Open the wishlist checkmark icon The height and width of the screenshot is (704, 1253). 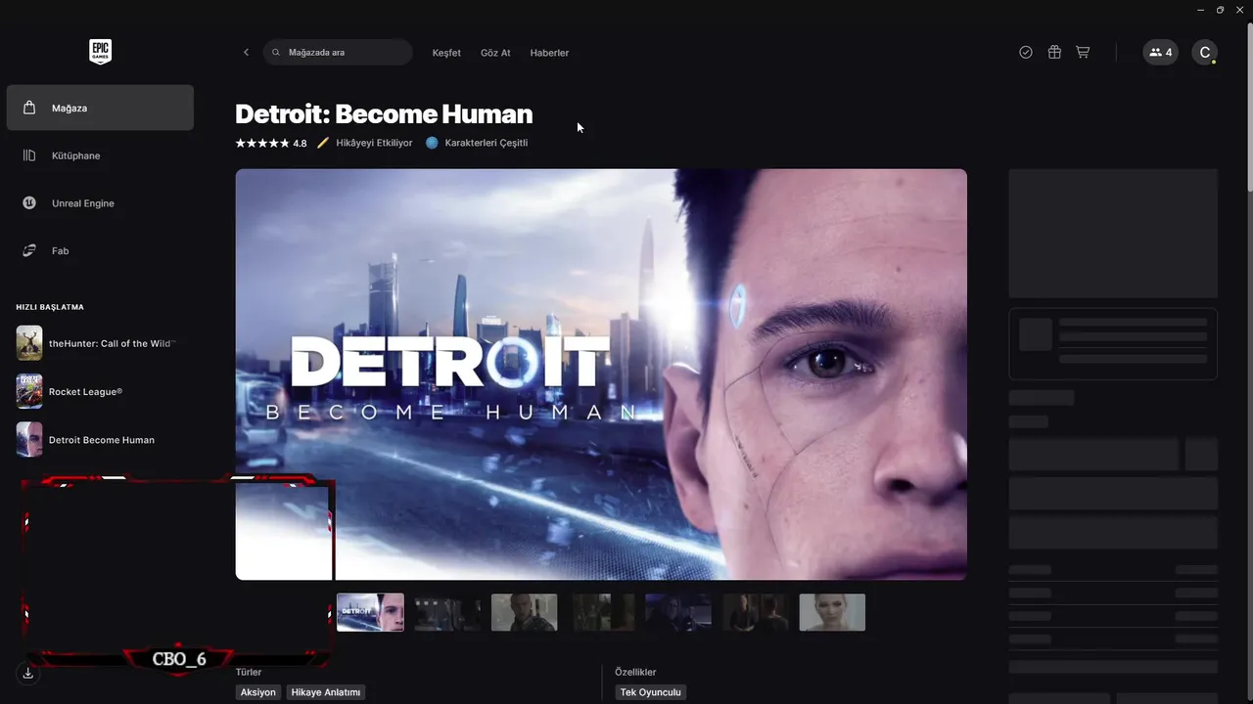(1026, 52)
